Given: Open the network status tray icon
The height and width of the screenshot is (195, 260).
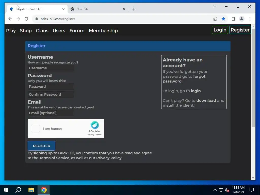Looking at the screenshot, I should point(221,190).
